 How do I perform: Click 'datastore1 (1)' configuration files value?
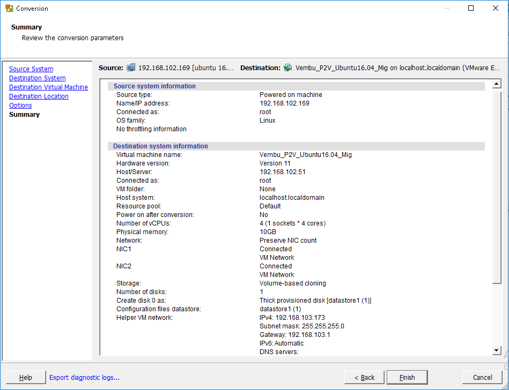pyautogui.click(x=280, y=309)
